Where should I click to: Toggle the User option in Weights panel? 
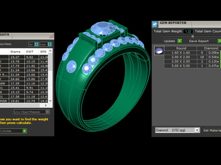[46, 44]
